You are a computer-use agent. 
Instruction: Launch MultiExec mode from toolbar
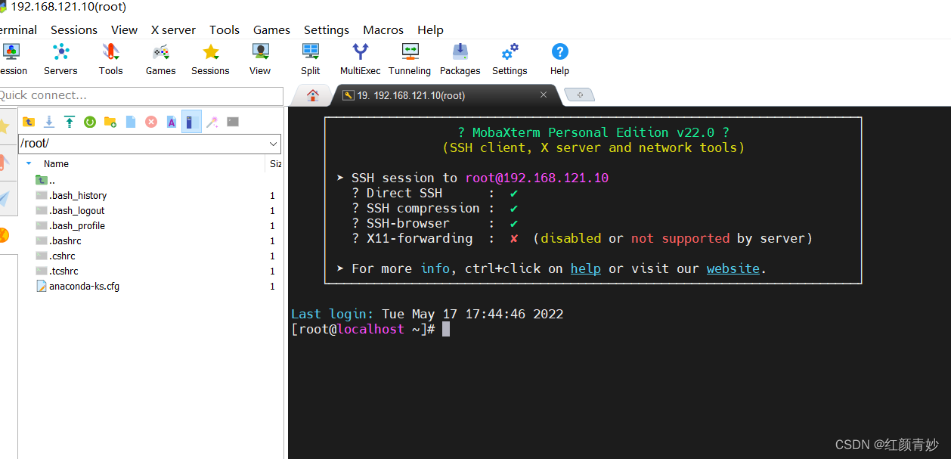(360, 59)
